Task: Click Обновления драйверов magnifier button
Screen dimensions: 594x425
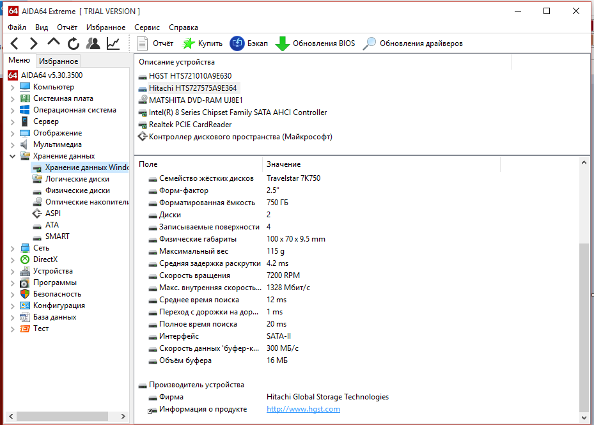Action: point(412,43)
